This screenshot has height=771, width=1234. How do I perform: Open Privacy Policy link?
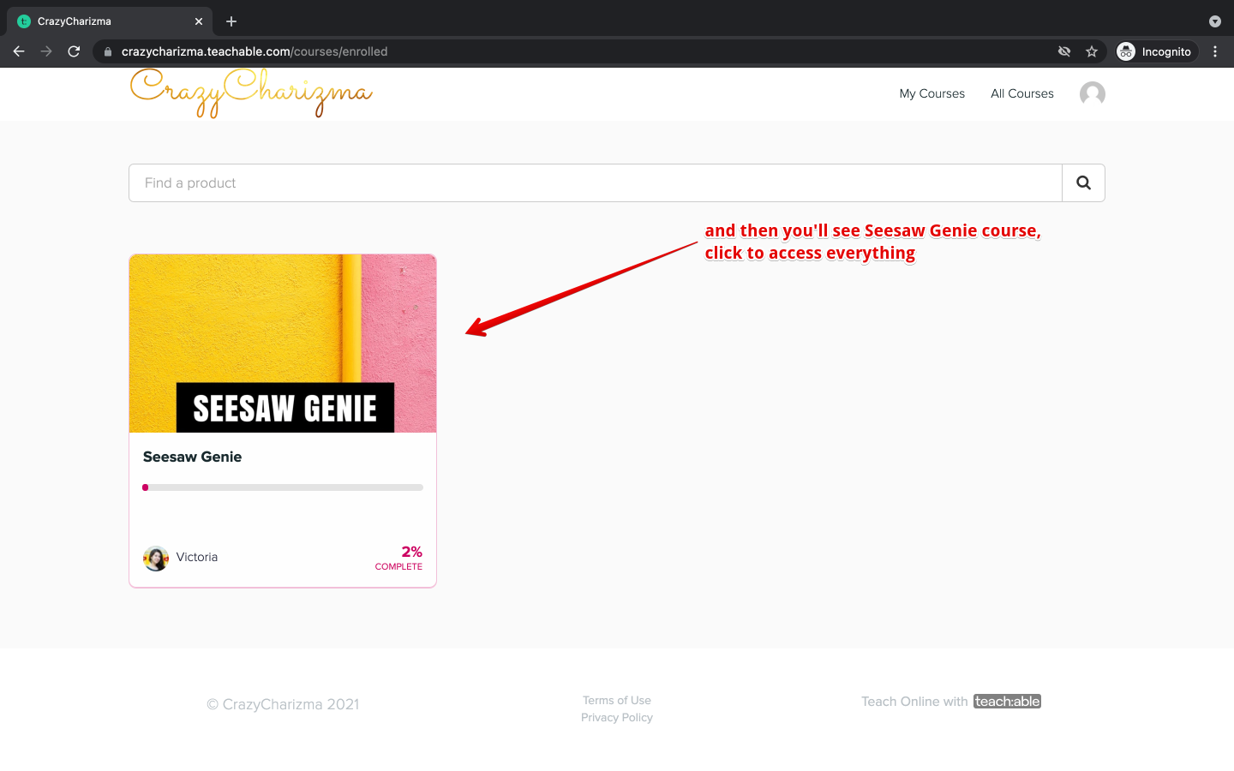[x=617, y=718]
